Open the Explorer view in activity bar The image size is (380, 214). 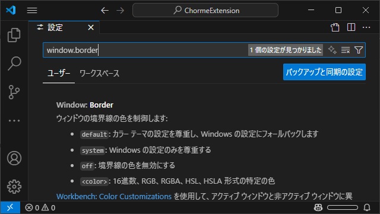pyautogui.click(x=14, y=35)
